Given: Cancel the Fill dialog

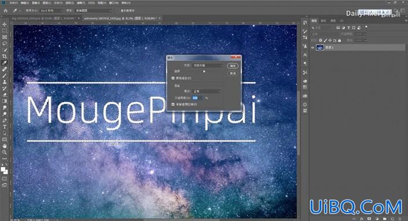Looking at the screenshot, I should click(233, 73).
